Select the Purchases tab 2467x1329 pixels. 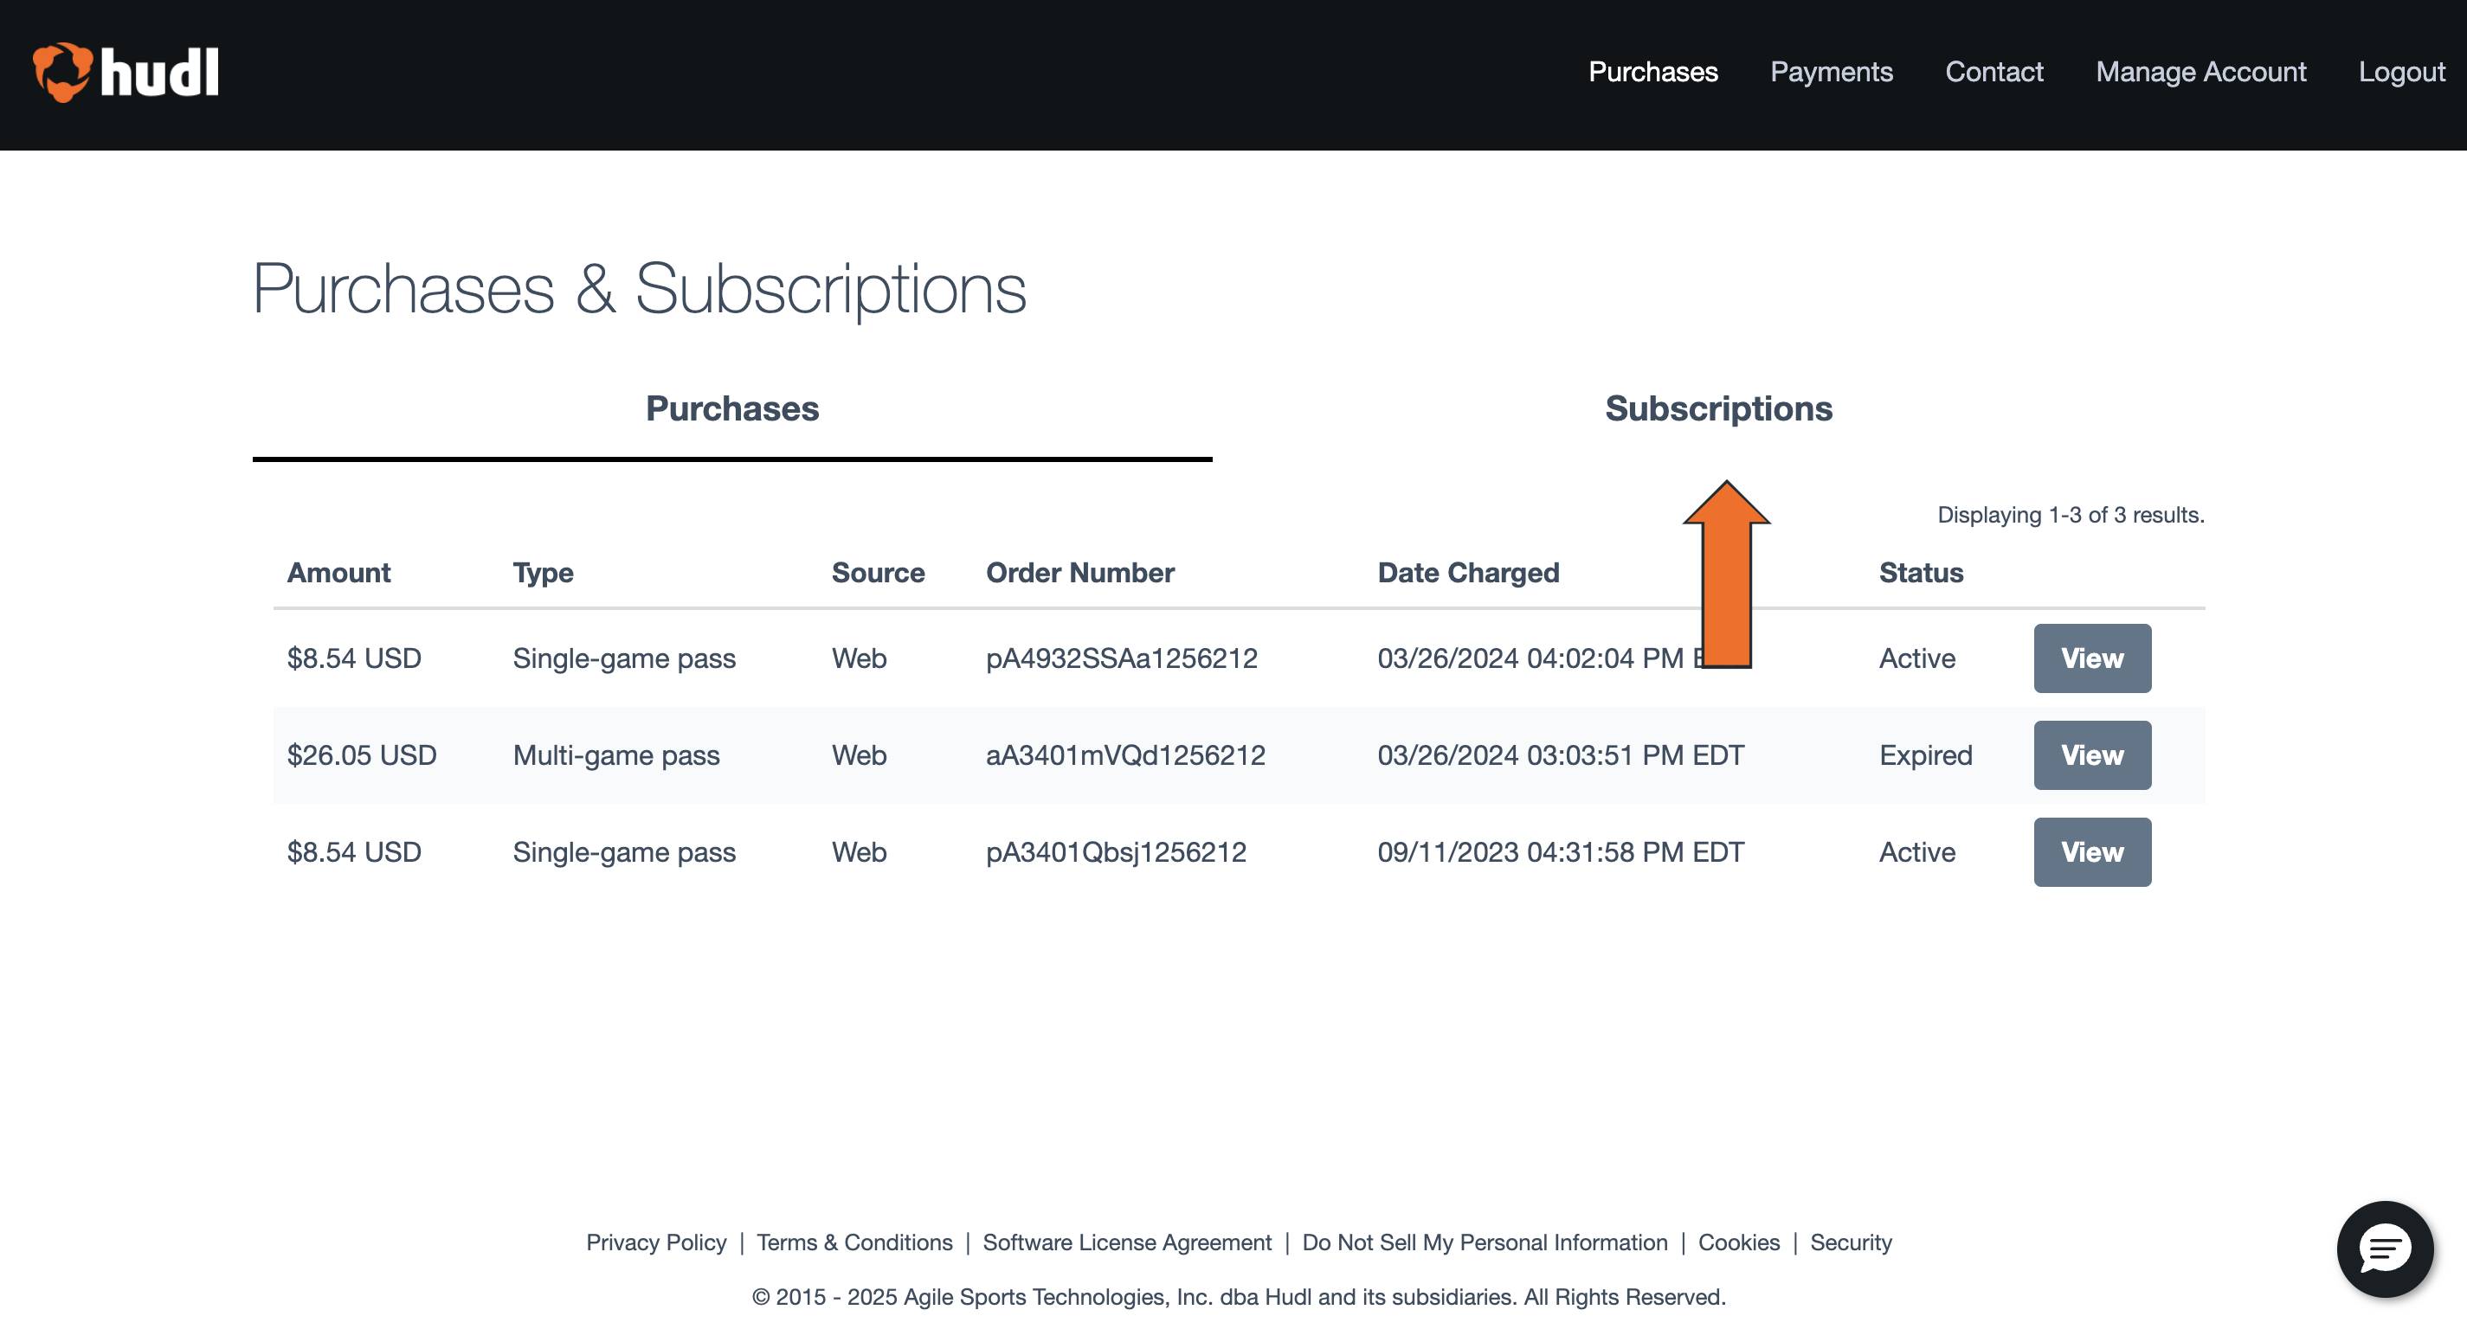point(731,409)
